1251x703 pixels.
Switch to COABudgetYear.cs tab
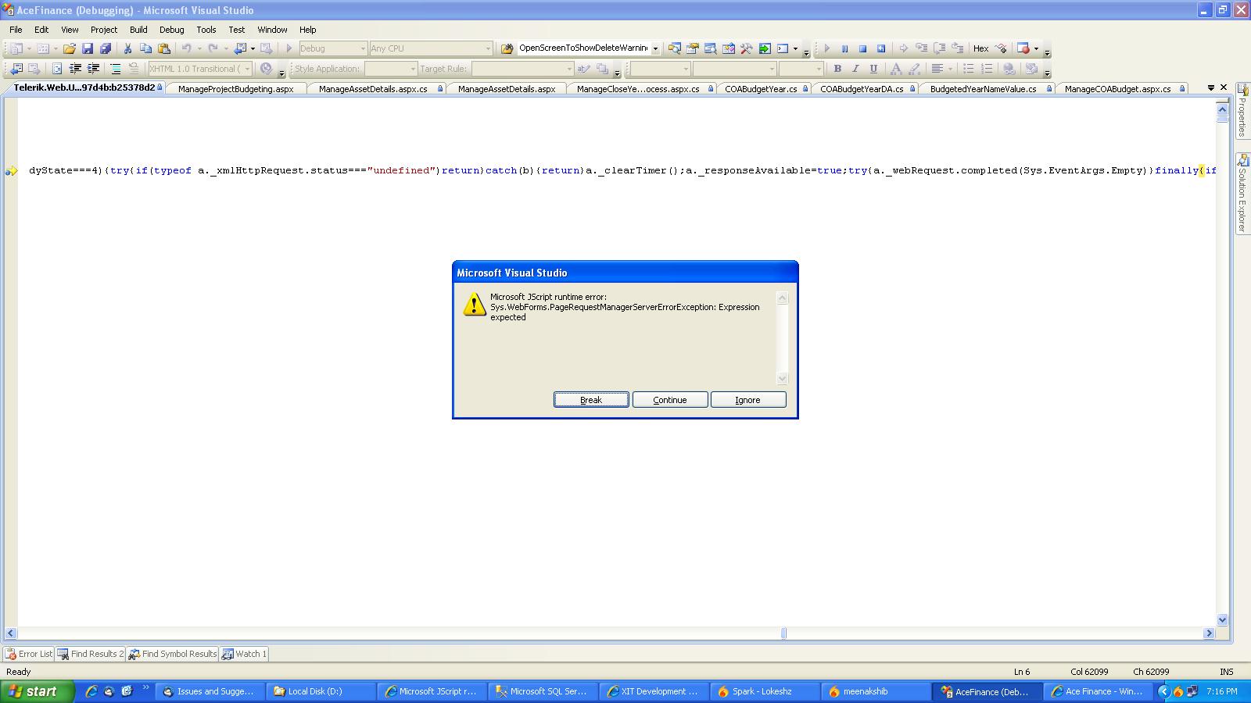point(762,89)
